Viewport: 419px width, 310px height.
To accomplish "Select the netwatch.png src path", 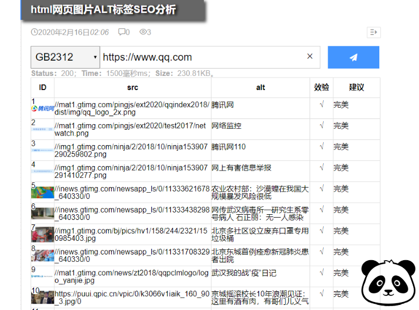I will [x=130, y=130].
